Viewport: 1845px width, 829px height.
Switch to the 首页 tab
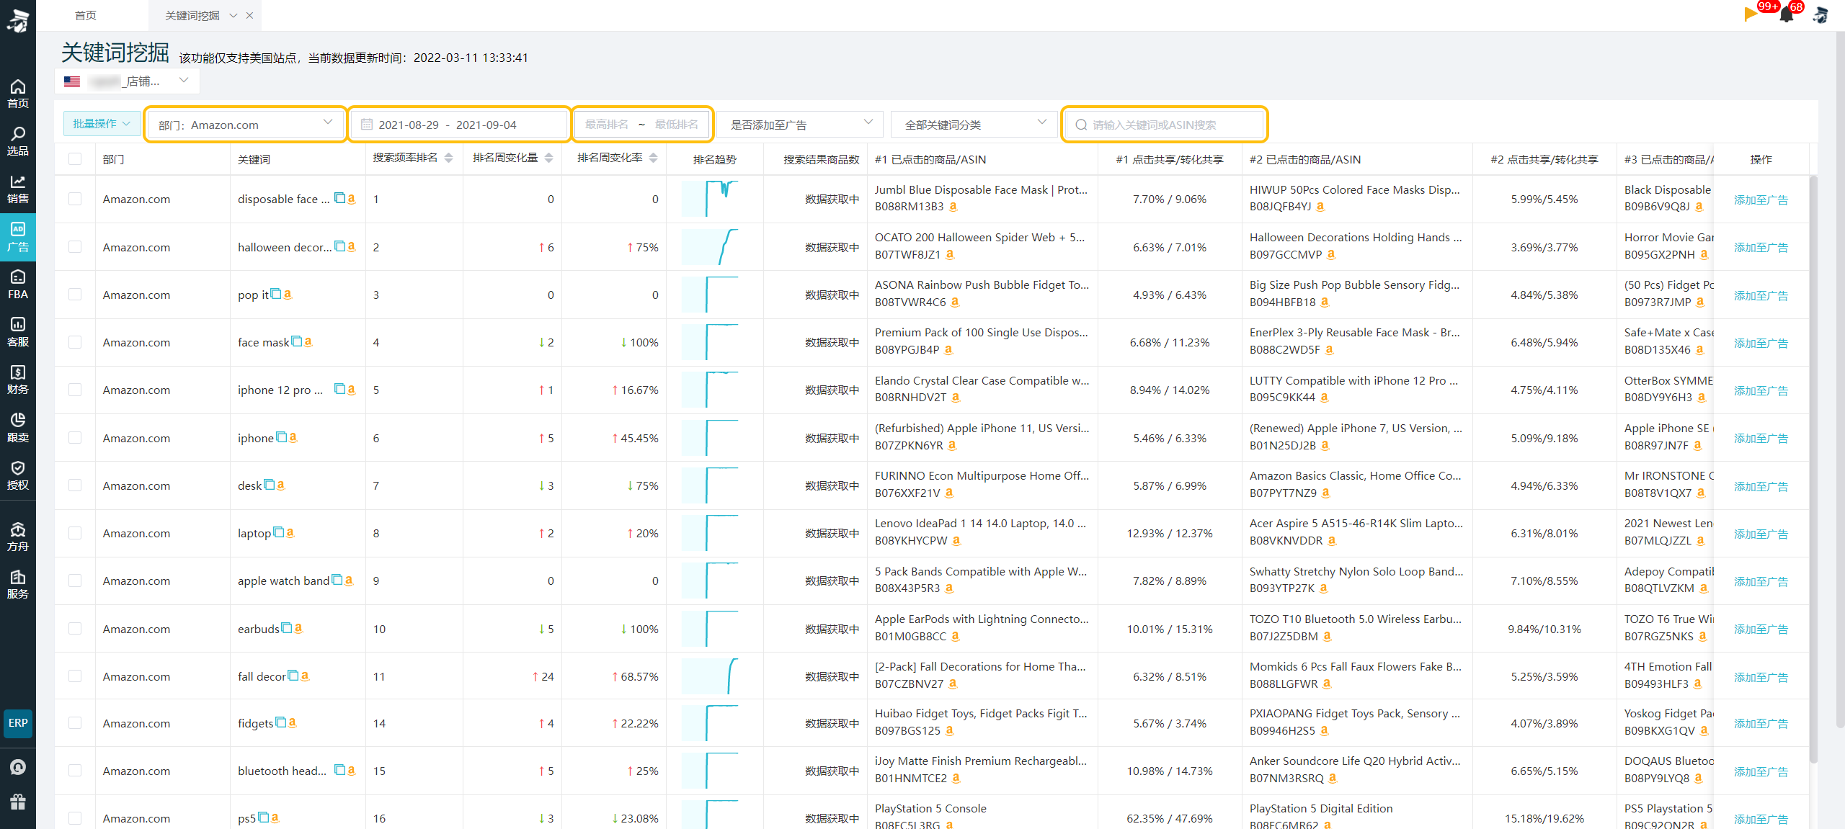click(x=86, y=16)
